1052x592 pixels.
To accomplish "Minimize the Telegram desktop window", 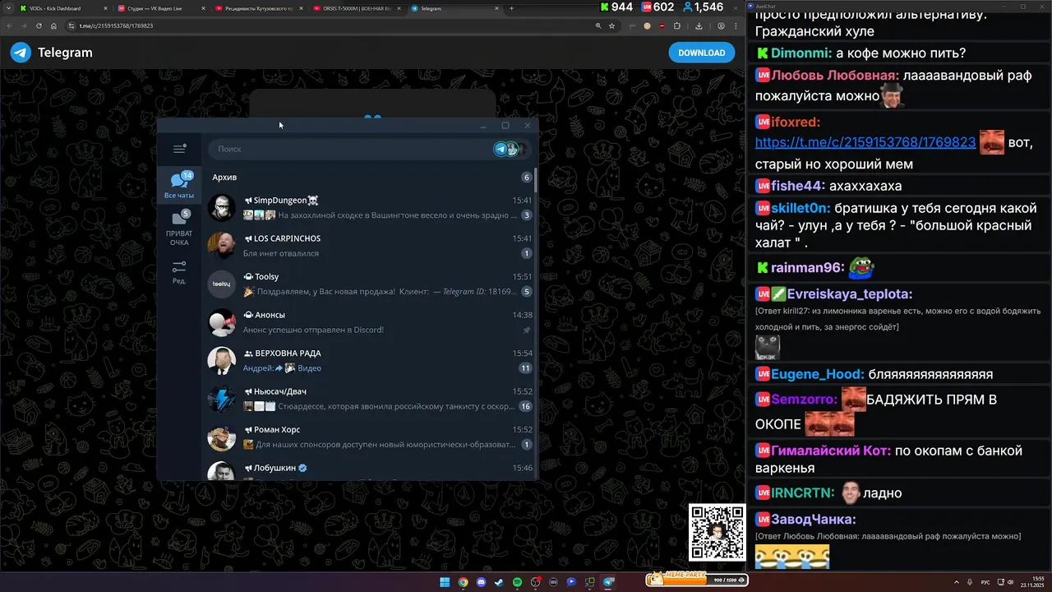I will pos(483,125).
